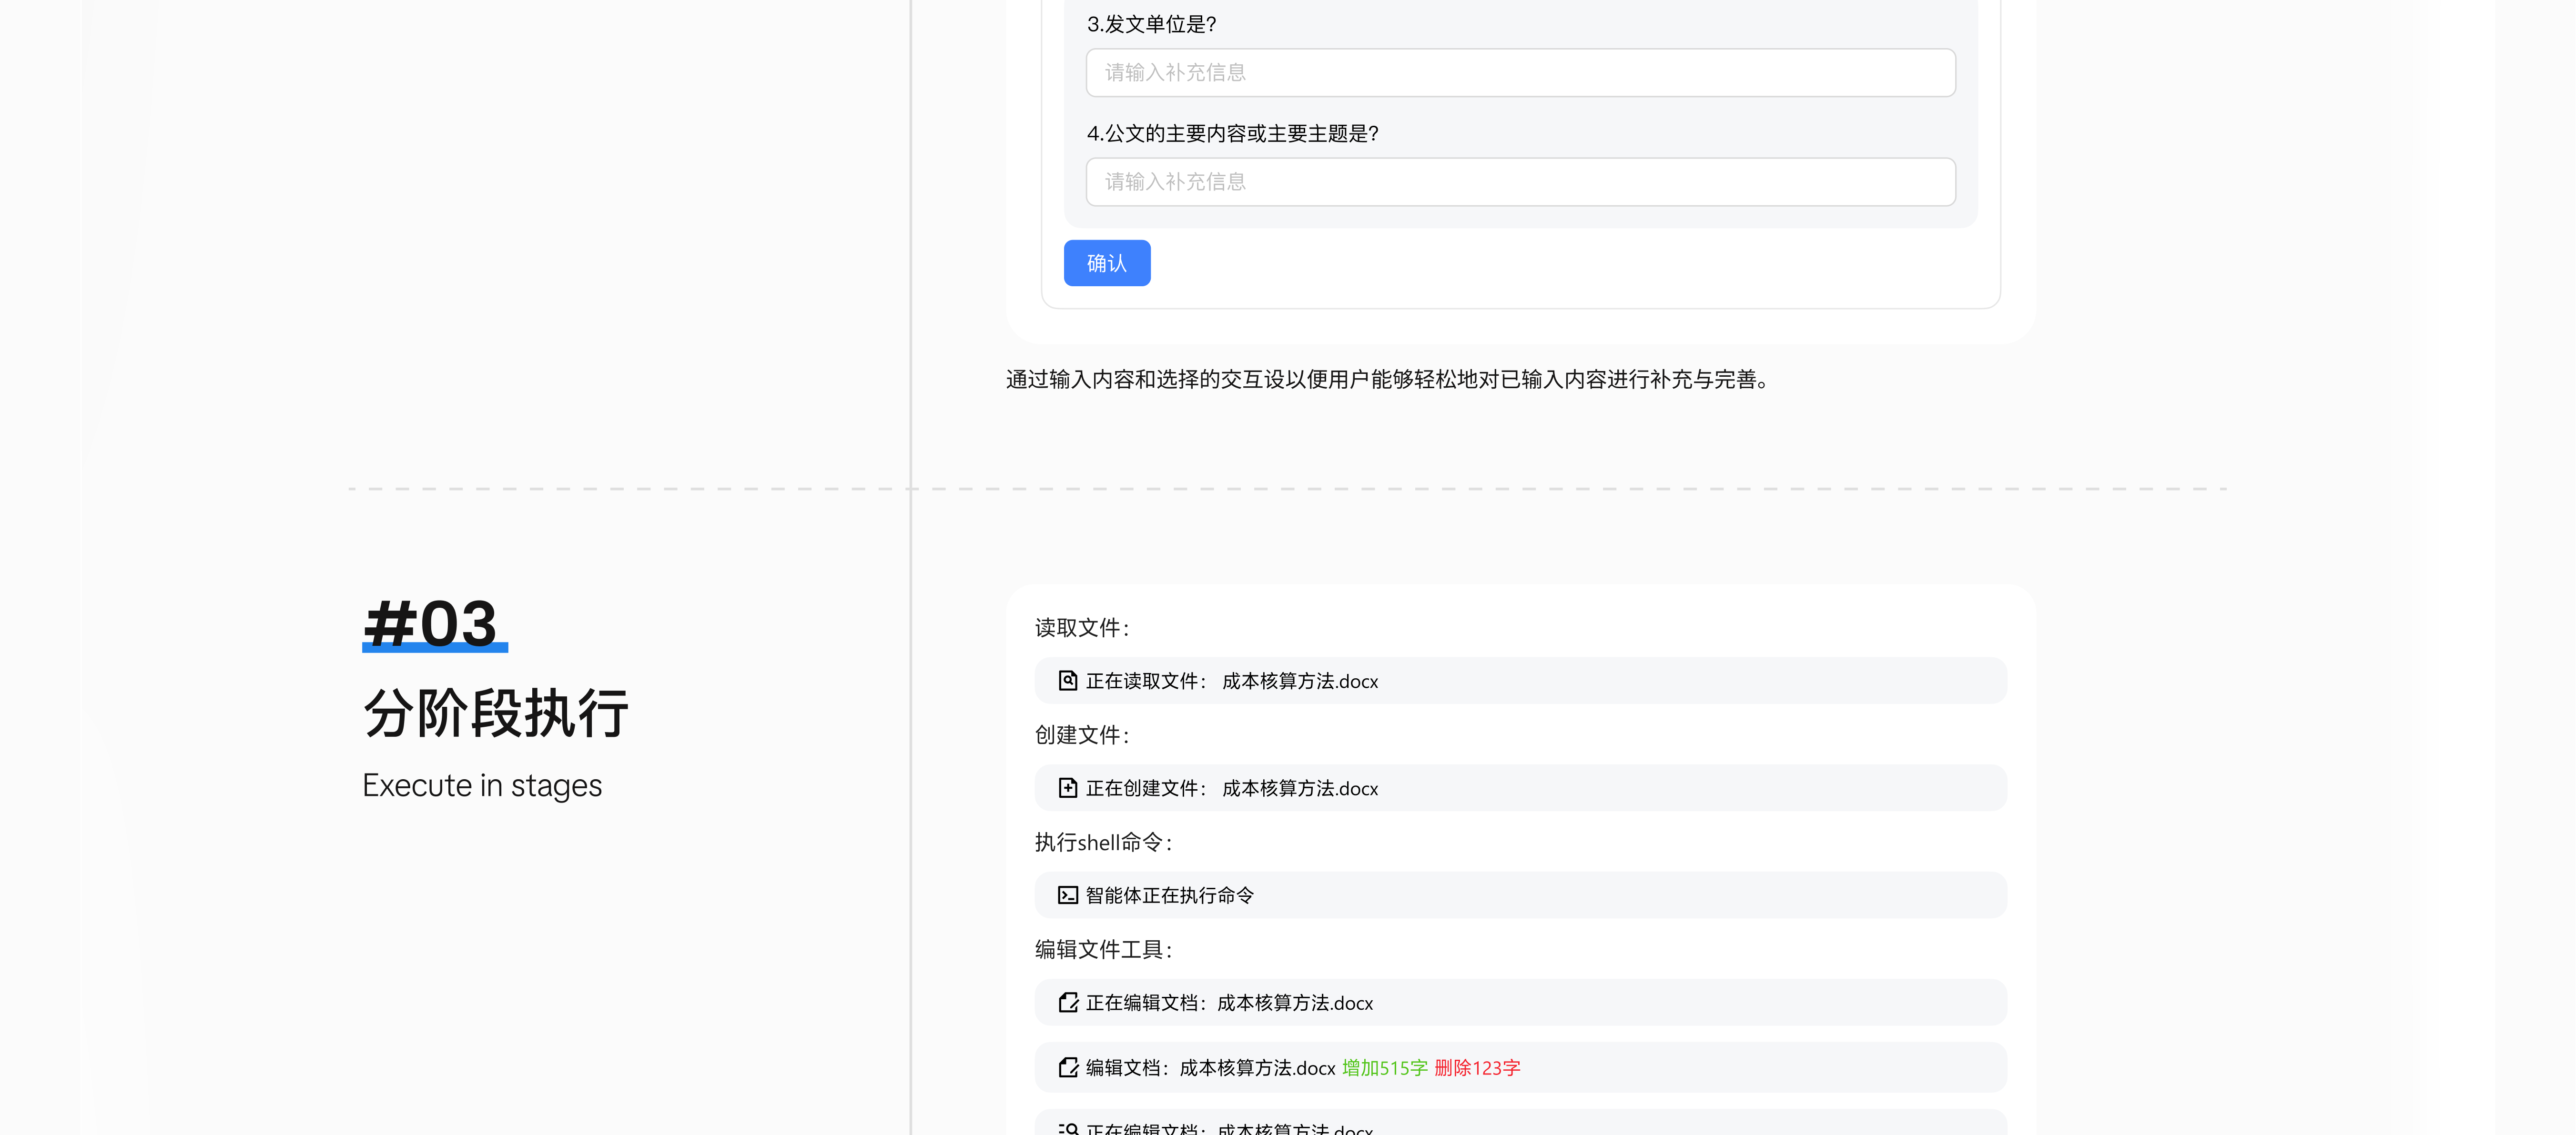
Task: Focus the 发文单位 supplementary info input field
Action: coord(1520,72)
